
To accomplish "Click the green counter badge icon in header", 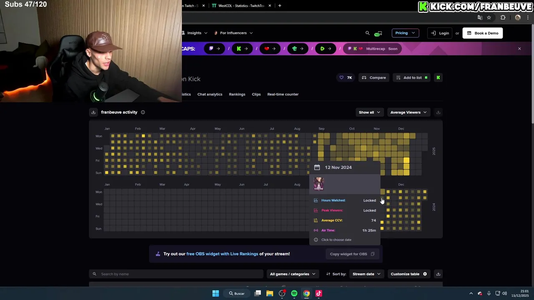I will coord(378,33).
